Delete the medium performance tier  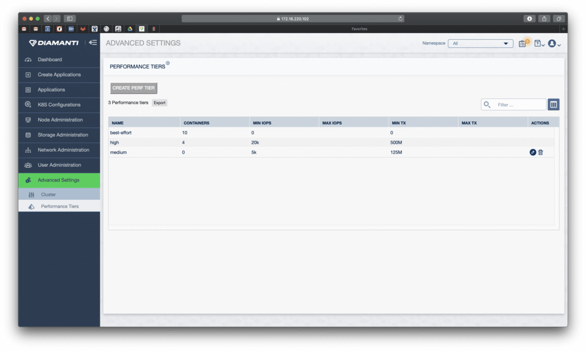point(540,152)
